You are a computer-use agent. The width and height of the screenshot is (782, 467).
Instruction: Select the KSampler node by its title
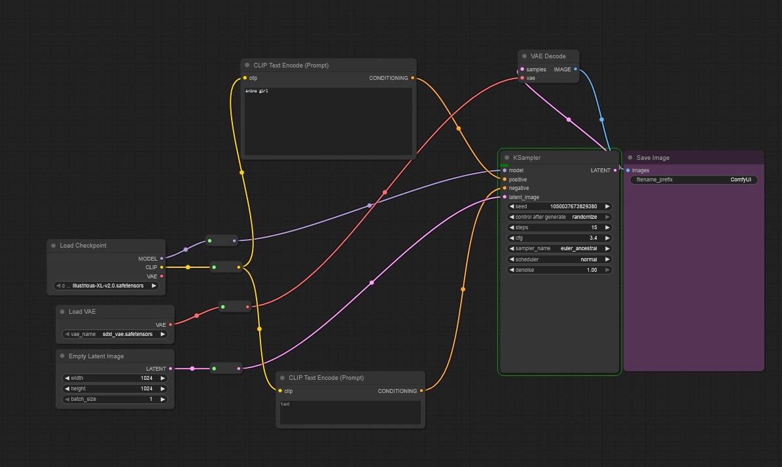[x=527, y=158]
